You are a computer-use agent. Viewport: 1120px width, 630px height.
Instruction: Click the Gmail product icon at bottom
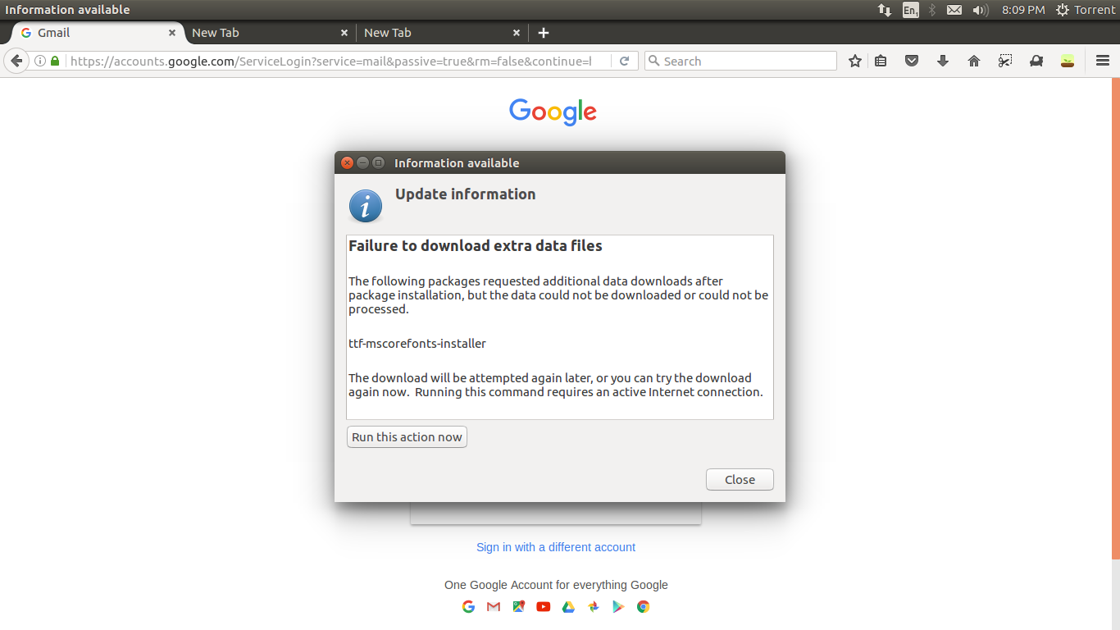pyautogui.click(x=494, y=607)
